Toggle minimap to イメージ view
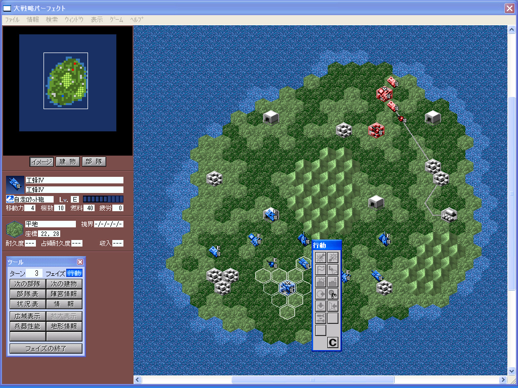 coord(41,162)
